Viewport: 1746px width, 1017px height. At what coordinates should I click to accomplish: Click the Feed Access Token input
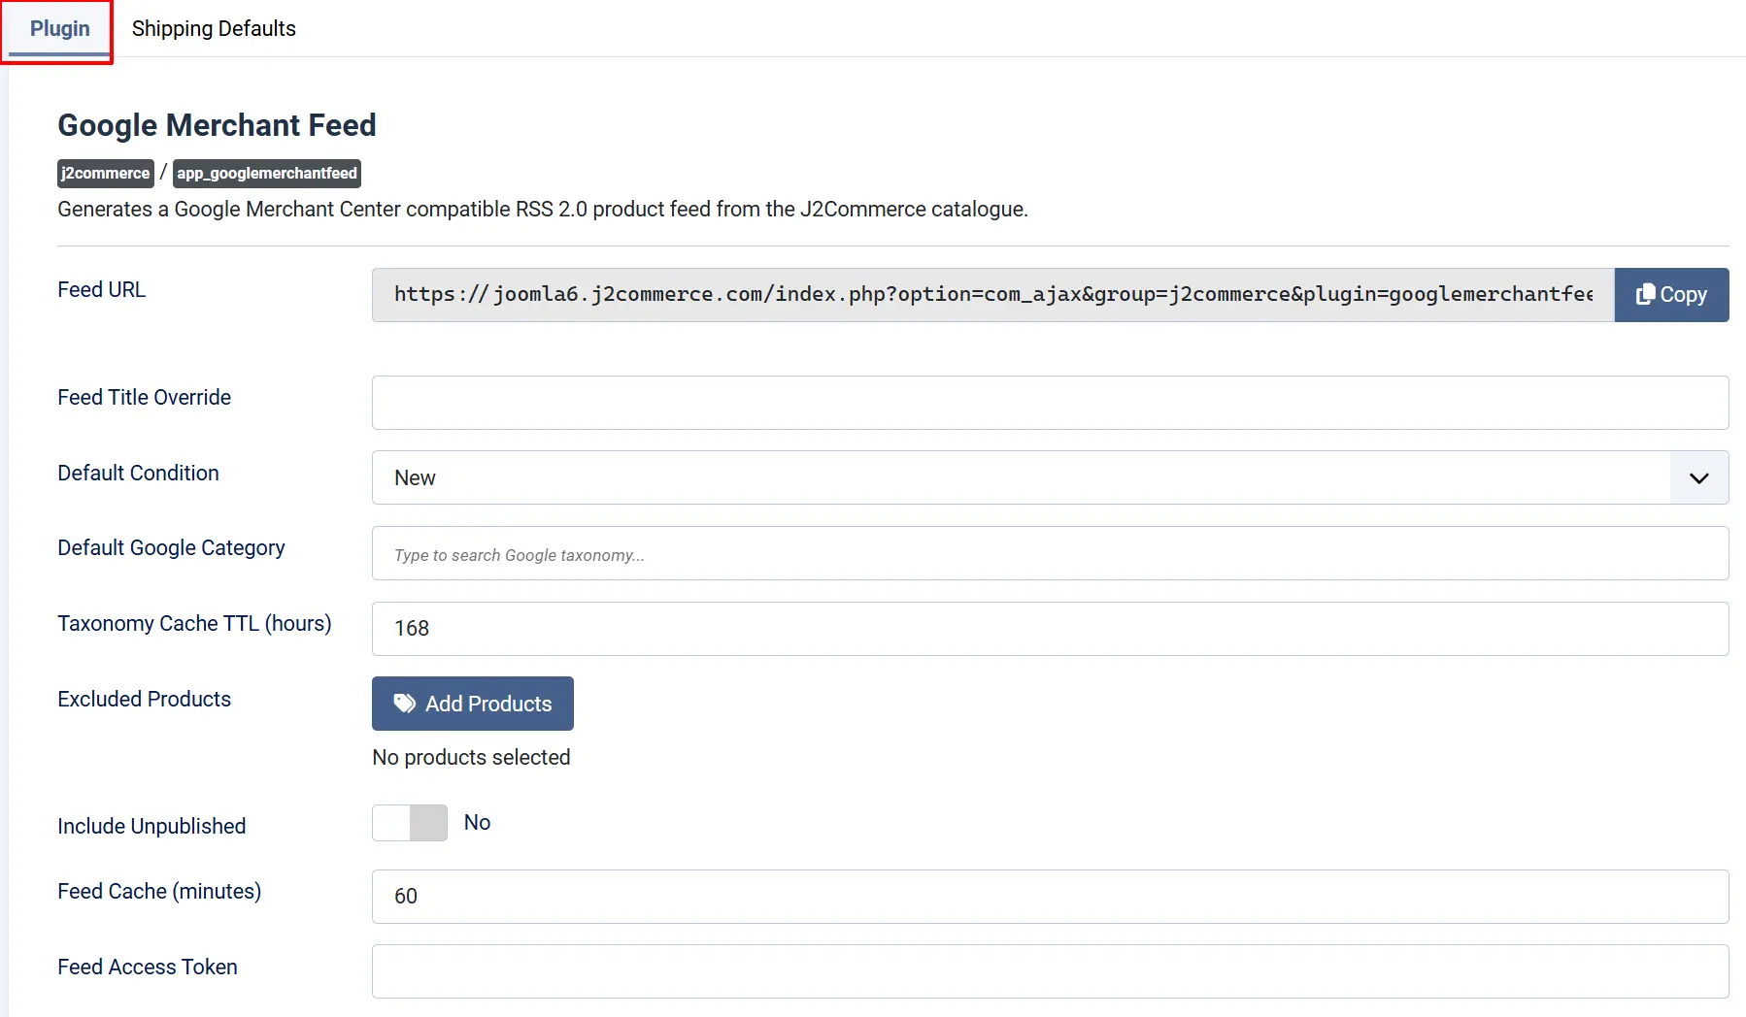pyautogui.click(x=1050, y=971)
